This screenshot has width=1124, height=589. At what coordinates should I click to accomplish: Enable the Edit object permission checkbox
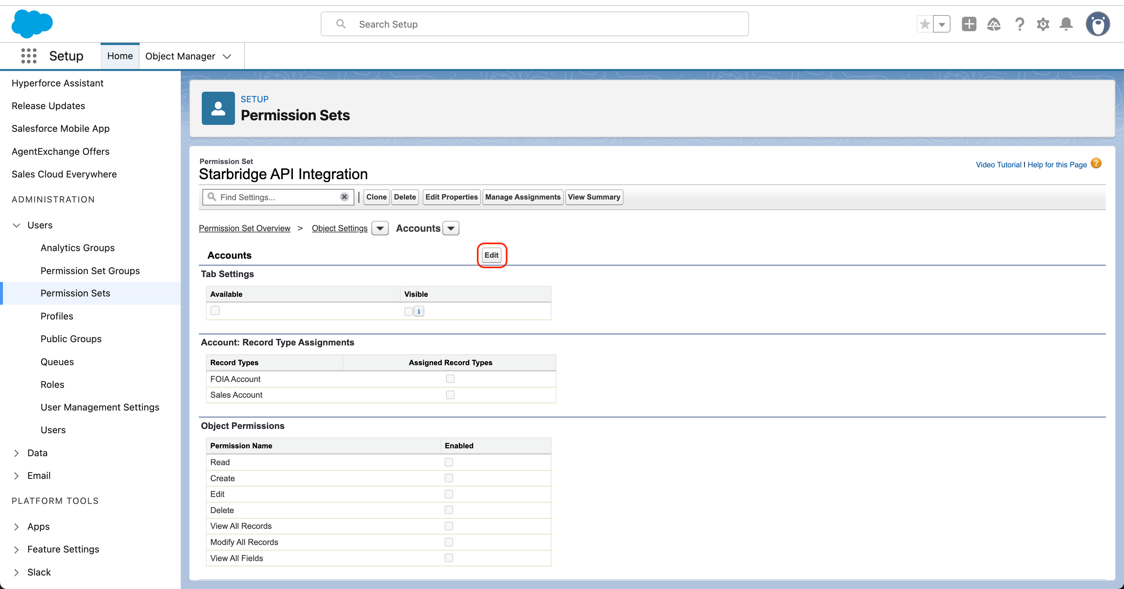(x=449, y=494)
